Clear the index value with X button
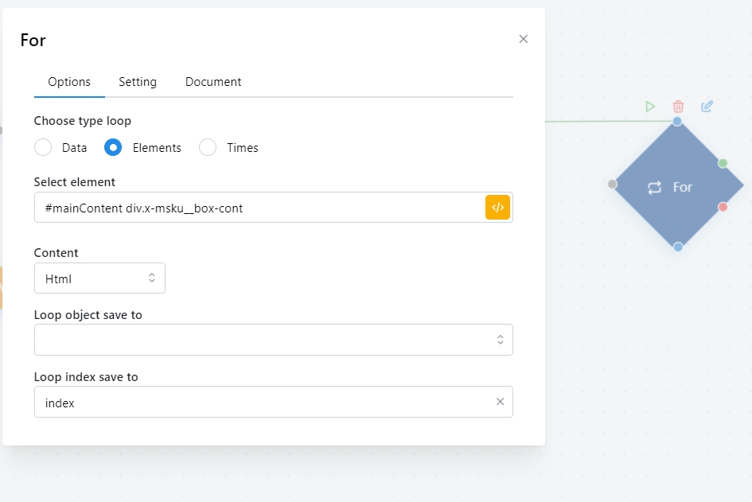This screenshot has width=752, height=502. point(500,402)
